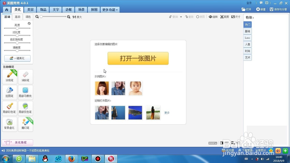
Task: Switch to the 边框 tab
Action: tap(68, 10)
